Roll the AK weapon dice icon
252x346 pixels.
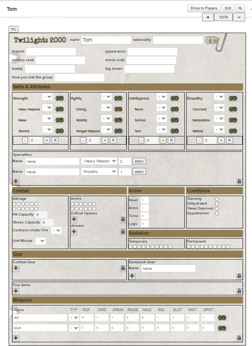[222, 318]
